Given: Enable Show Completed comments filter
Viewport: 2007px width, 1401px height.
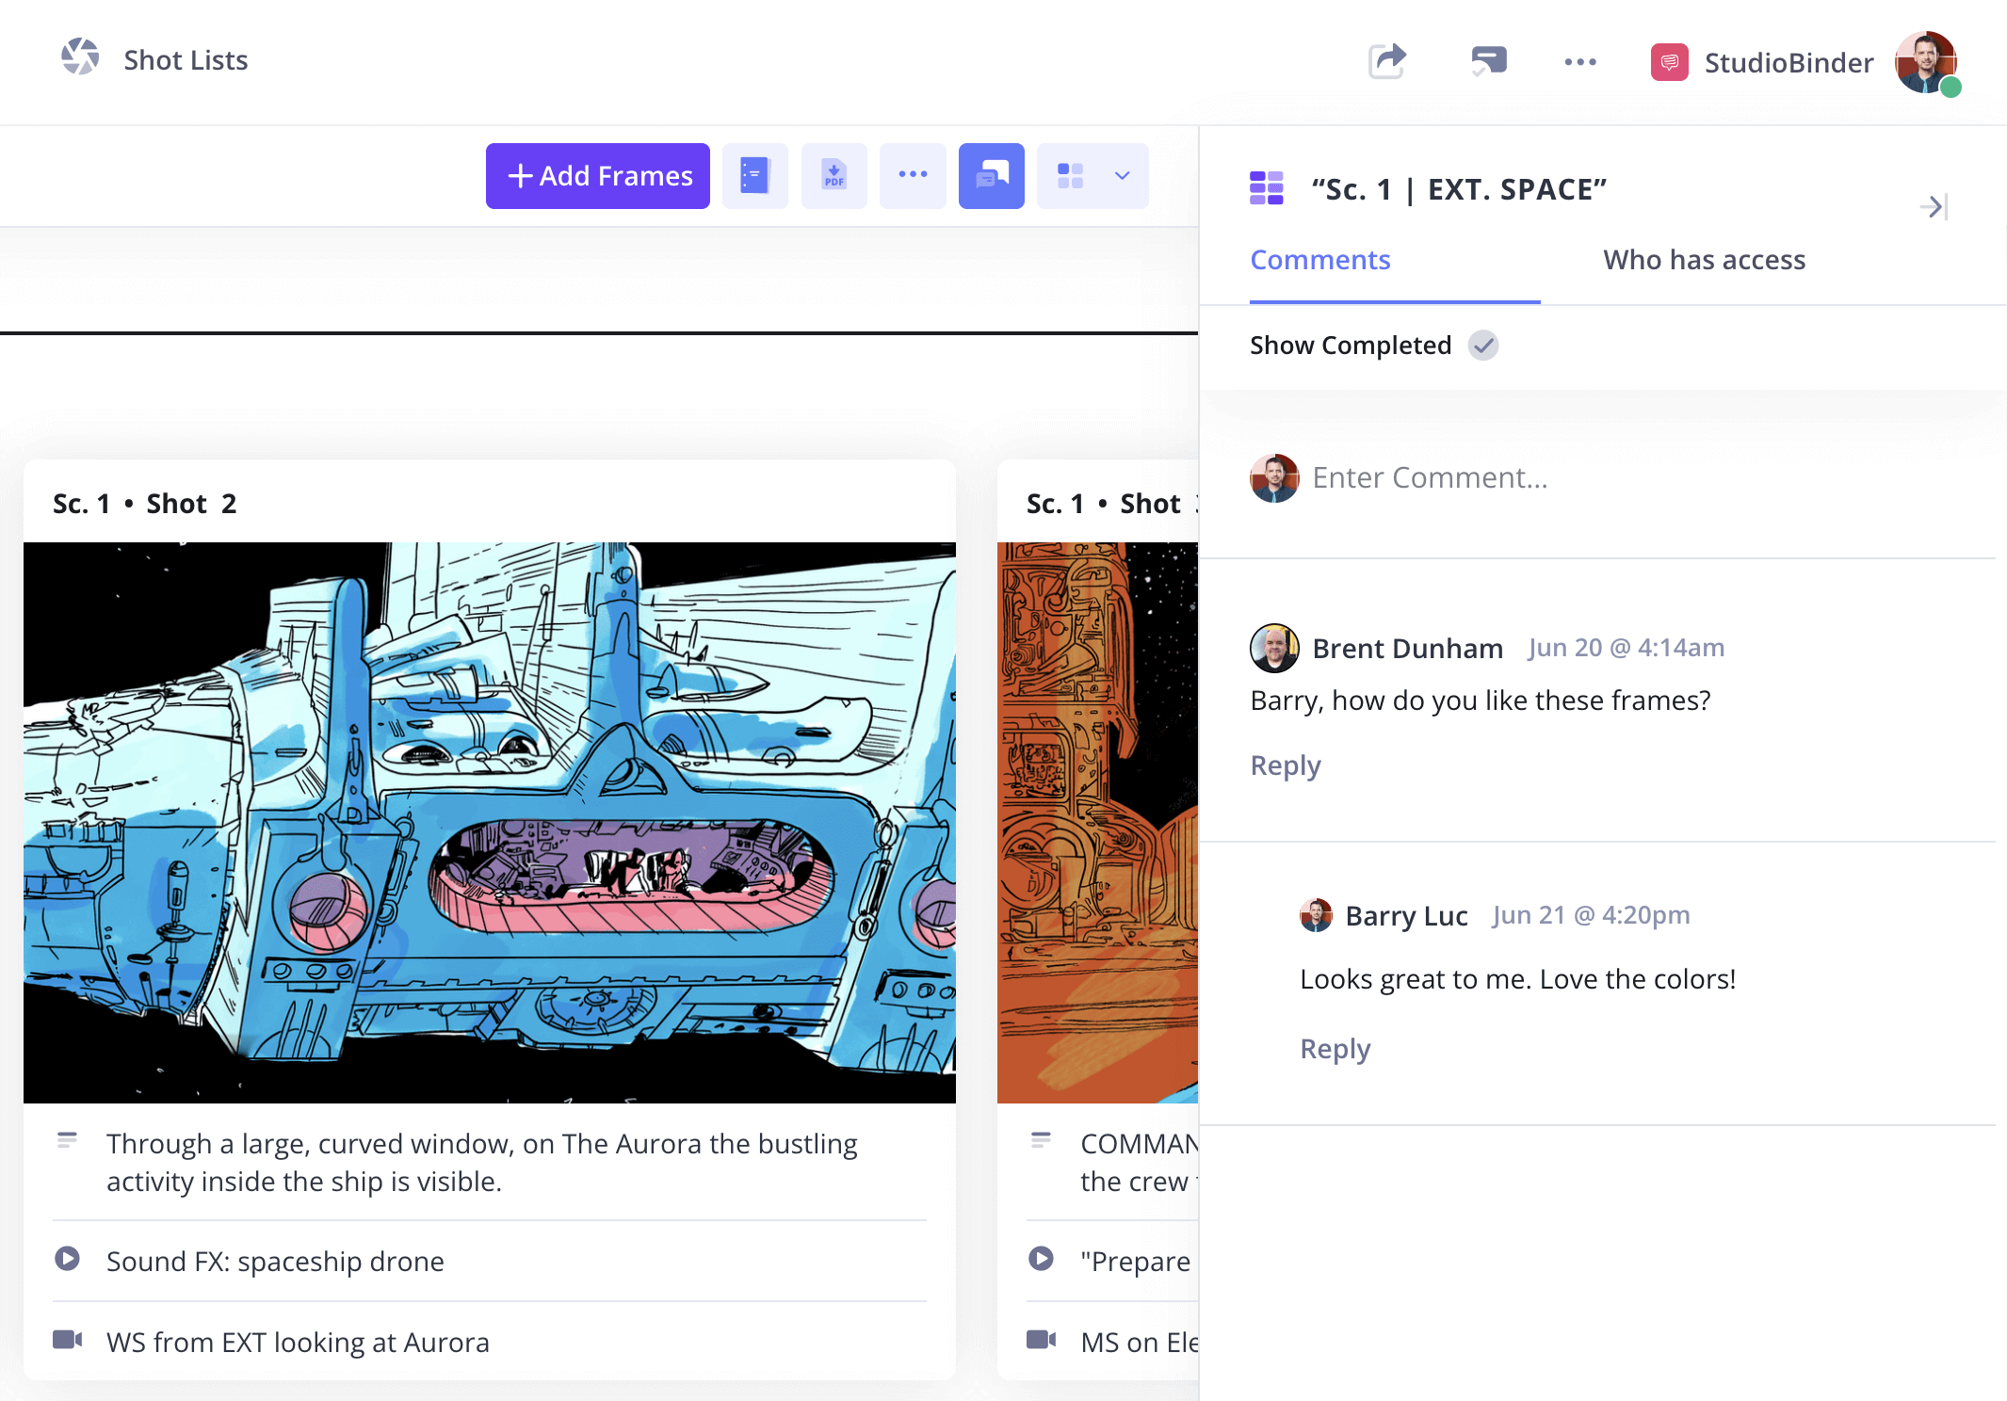Looking at the screenshot, I should pos(1483,346).
